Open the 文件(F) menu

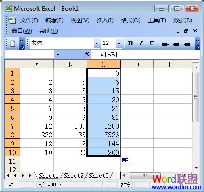(x=29, y=20)
